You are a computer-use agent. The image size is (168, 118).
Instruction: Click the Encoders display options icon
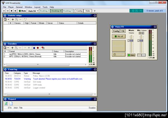[5, 48]
